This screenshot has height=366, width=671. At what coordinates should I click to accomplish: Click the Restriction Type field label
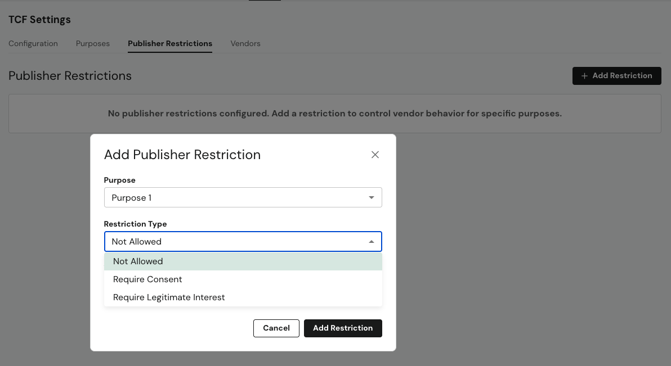[135, 224]
